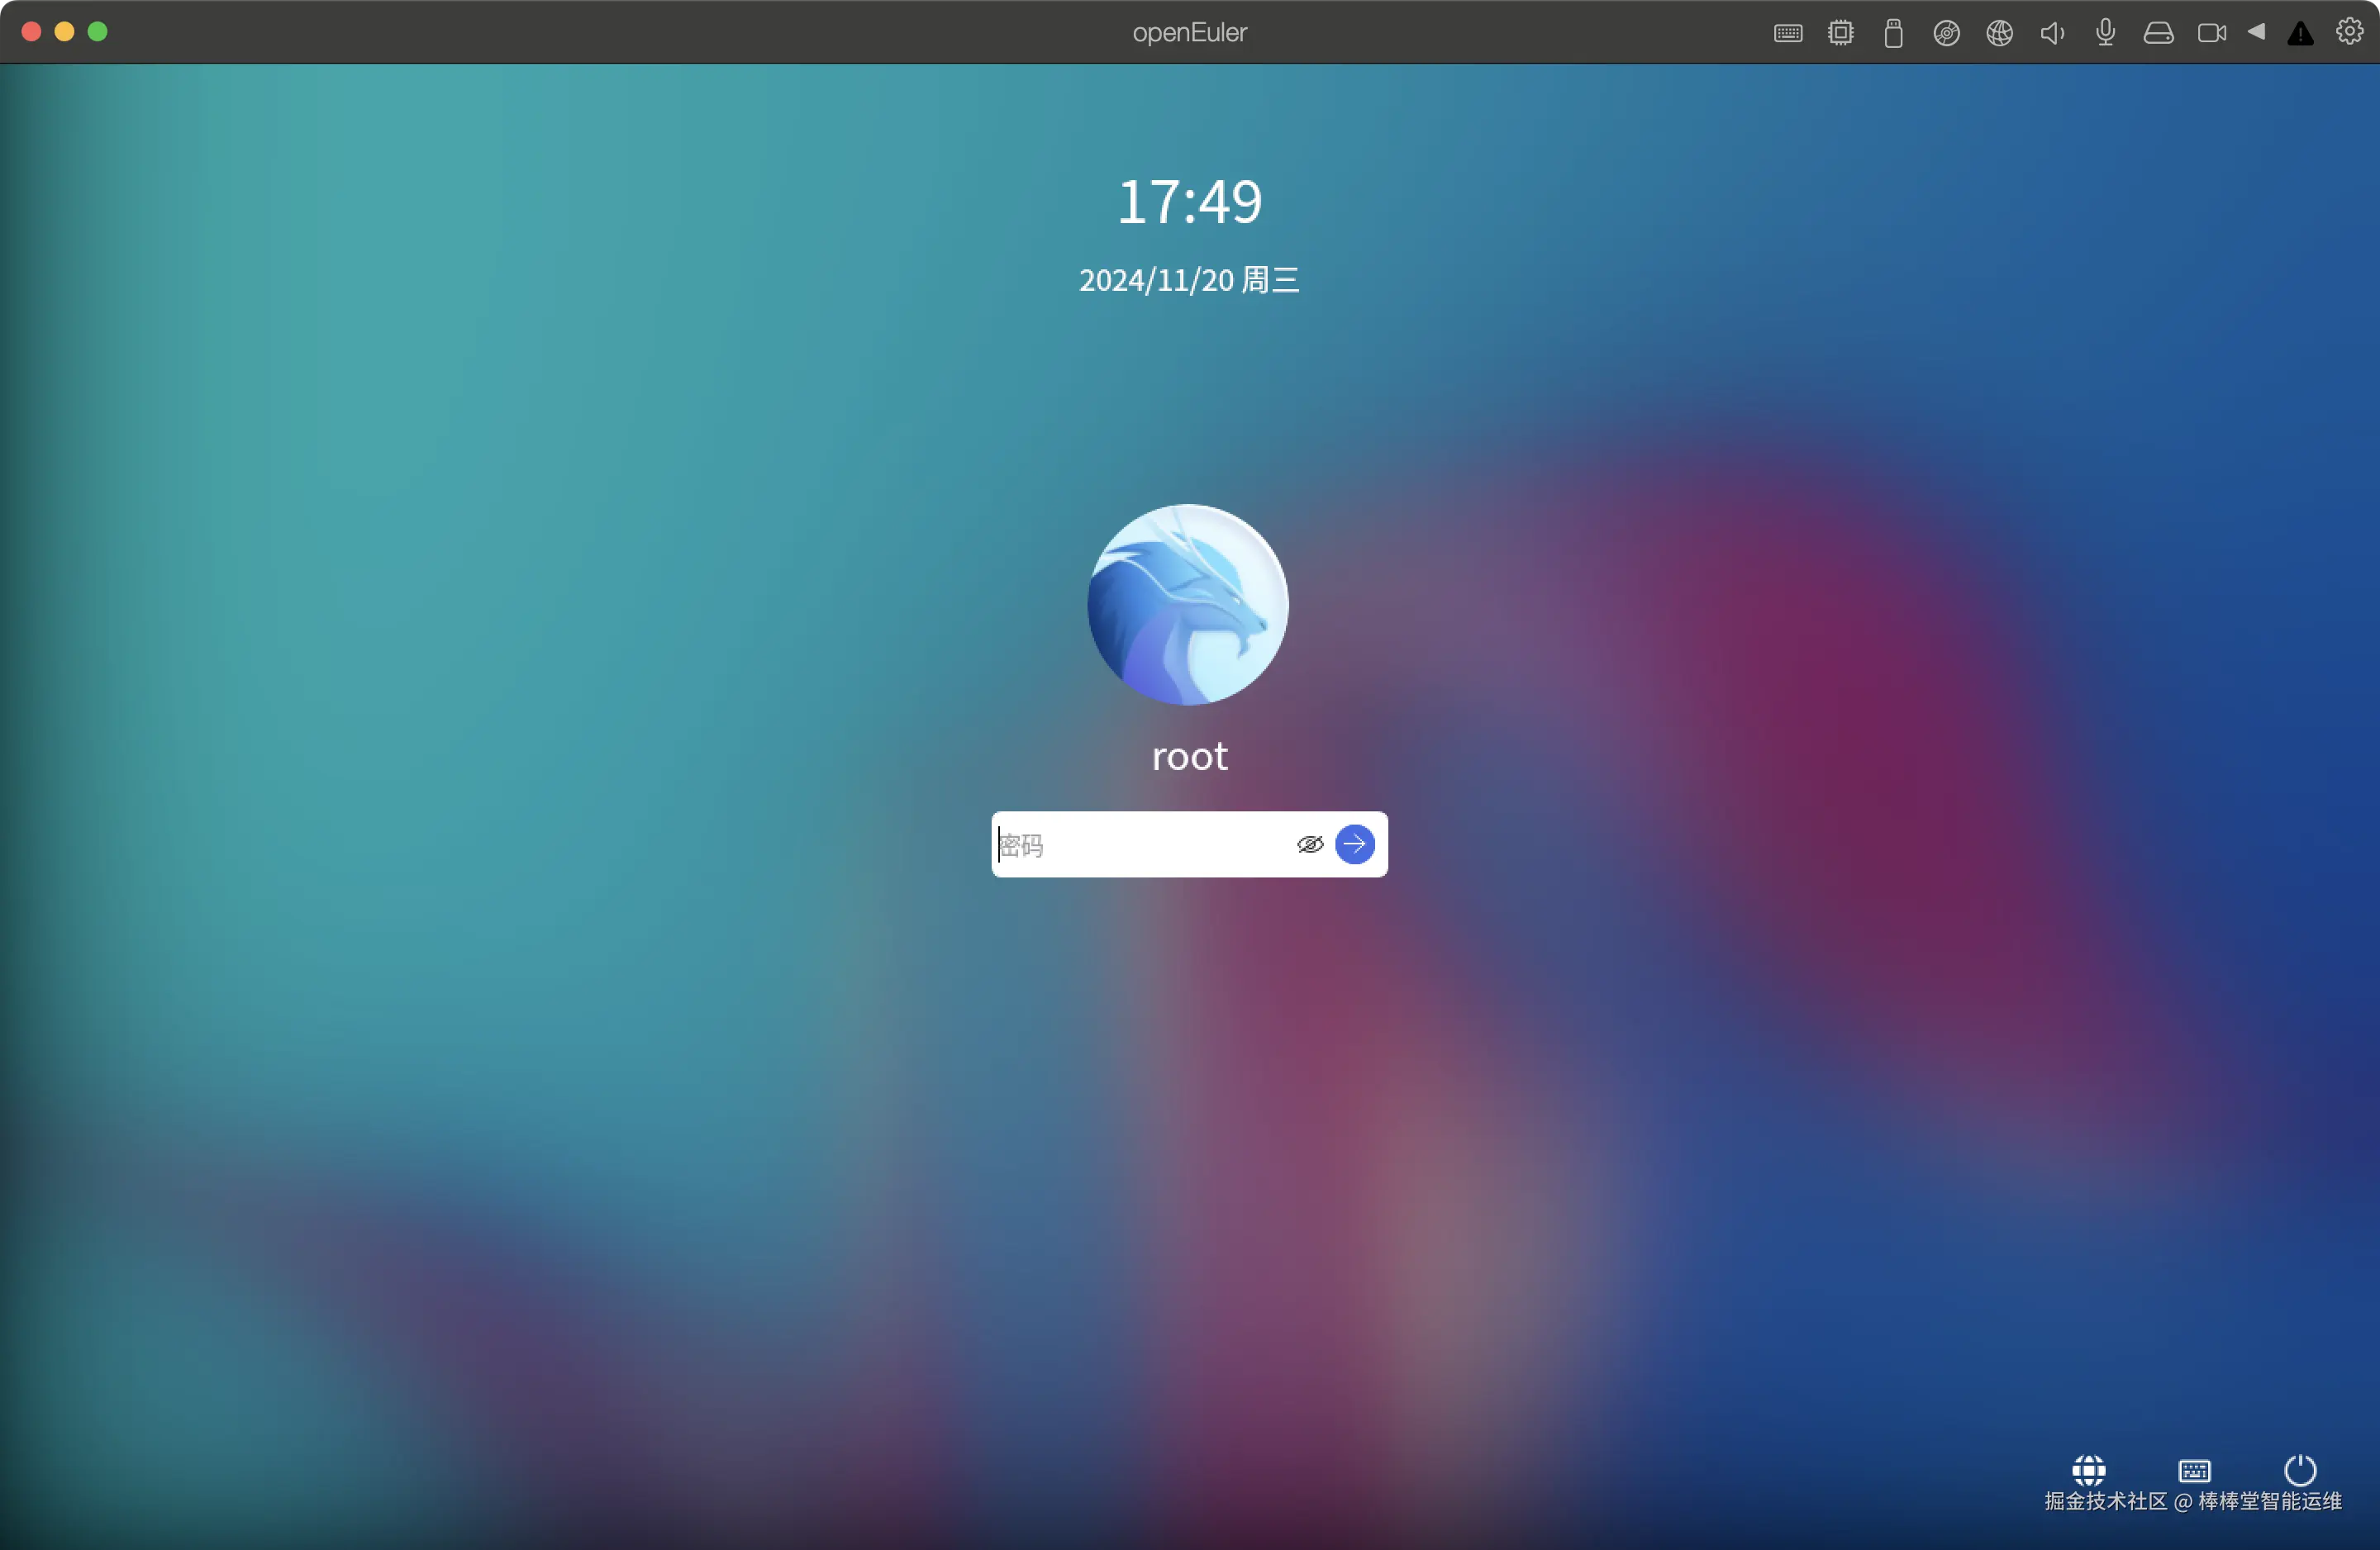Open the USB device icon

click(x=1893, y=33)
